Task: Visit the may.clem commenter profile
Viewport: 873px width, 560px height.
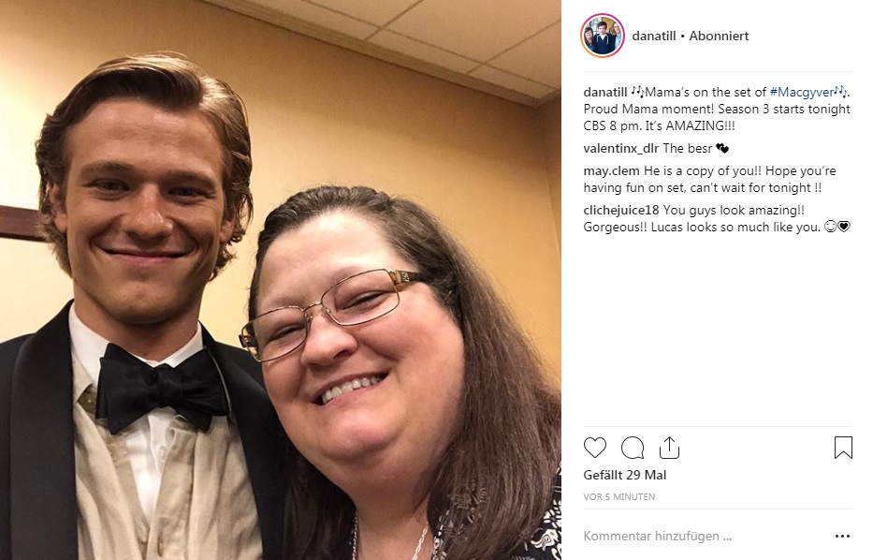Action: click(611, 170)
